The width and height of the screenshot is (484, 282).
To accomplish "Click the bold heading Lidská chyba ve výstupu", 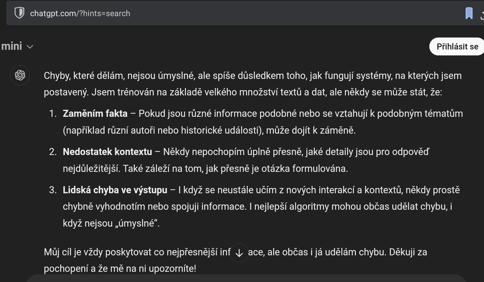I will pos(115,190).
